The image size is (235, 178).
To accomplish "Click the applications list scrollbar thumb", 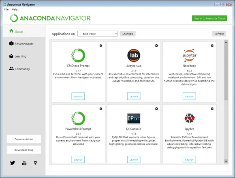I will [x=226, y=72].
